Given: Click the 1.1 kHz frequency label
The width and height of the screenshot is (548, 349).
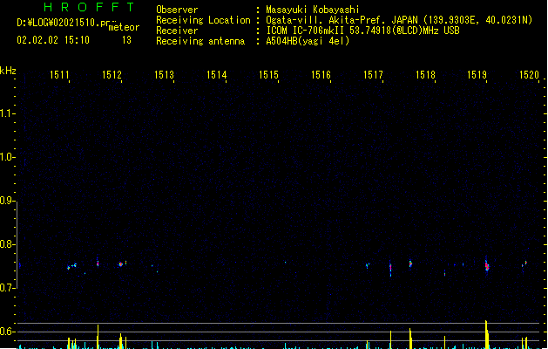Looking at the screenshot, I should pos(7,113).
